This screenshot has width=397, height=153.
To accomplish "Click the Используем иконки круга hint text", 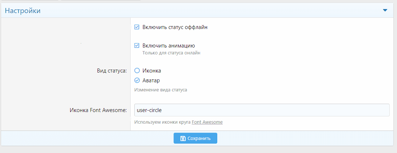I will click(162, 122).
